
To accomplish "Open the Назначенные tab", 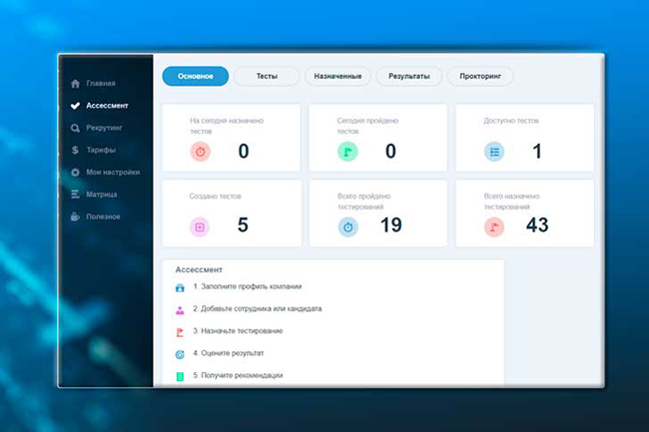I will pyautogui.click(x=338, y=76).
